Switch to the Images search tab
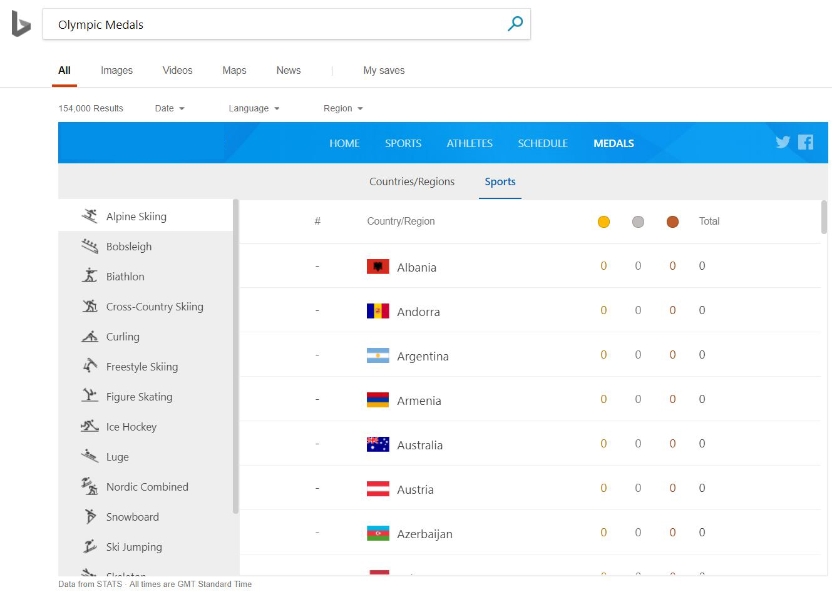This screenshot has width=832, height=592. [x=116, y=71]
